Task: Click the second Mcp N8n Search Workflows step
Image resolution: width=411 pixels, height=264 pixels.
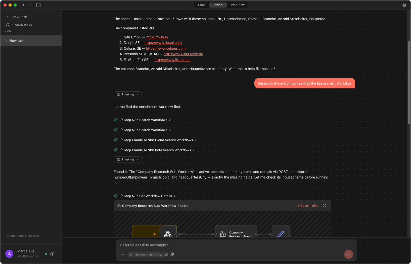Action: pyautogui.click(x=143, y=130)
